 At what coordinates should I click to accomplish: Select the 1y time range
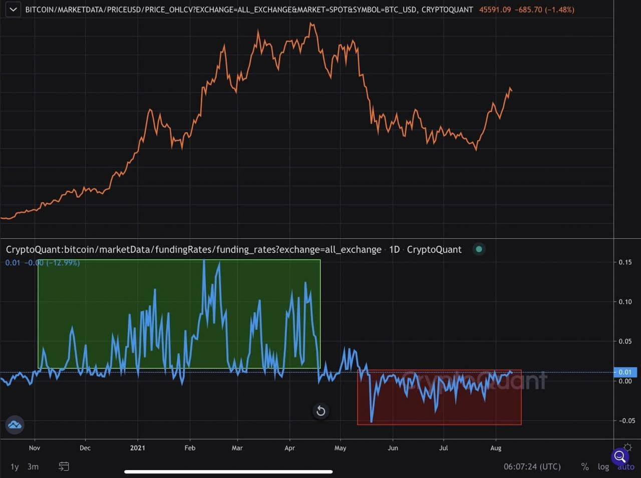[x=15, y=466]
